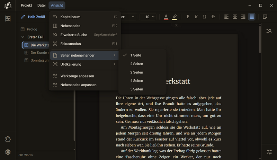Edit project title Halb Zwölf
This screenshot has width=277, height=160.
[36, 17]
